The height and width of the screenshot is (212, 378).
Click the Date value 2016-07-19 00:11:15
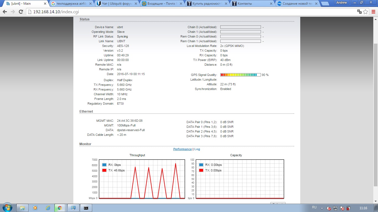tap(131, 74)
